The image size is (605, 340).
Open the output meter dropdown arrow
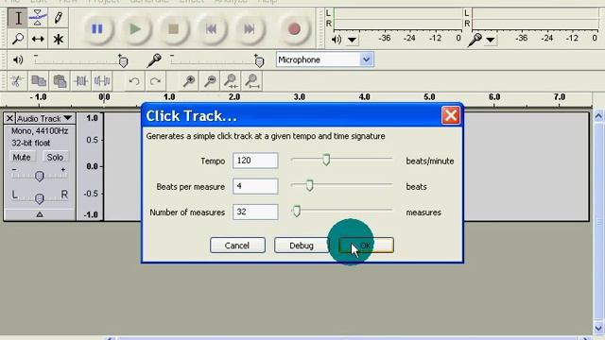click(x=352, y=40)
